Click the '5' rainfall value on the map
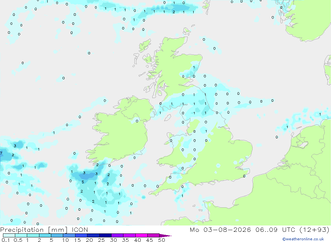 pyautogui.click(x=83, y=182)
